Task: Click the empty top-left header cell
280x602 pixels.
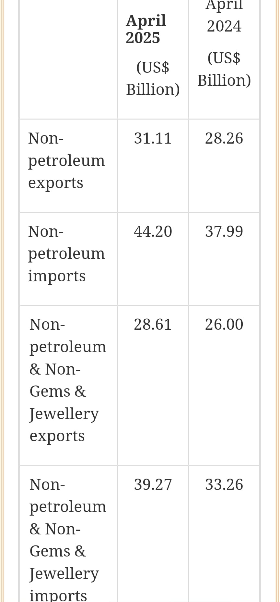Action: [68, 59]
